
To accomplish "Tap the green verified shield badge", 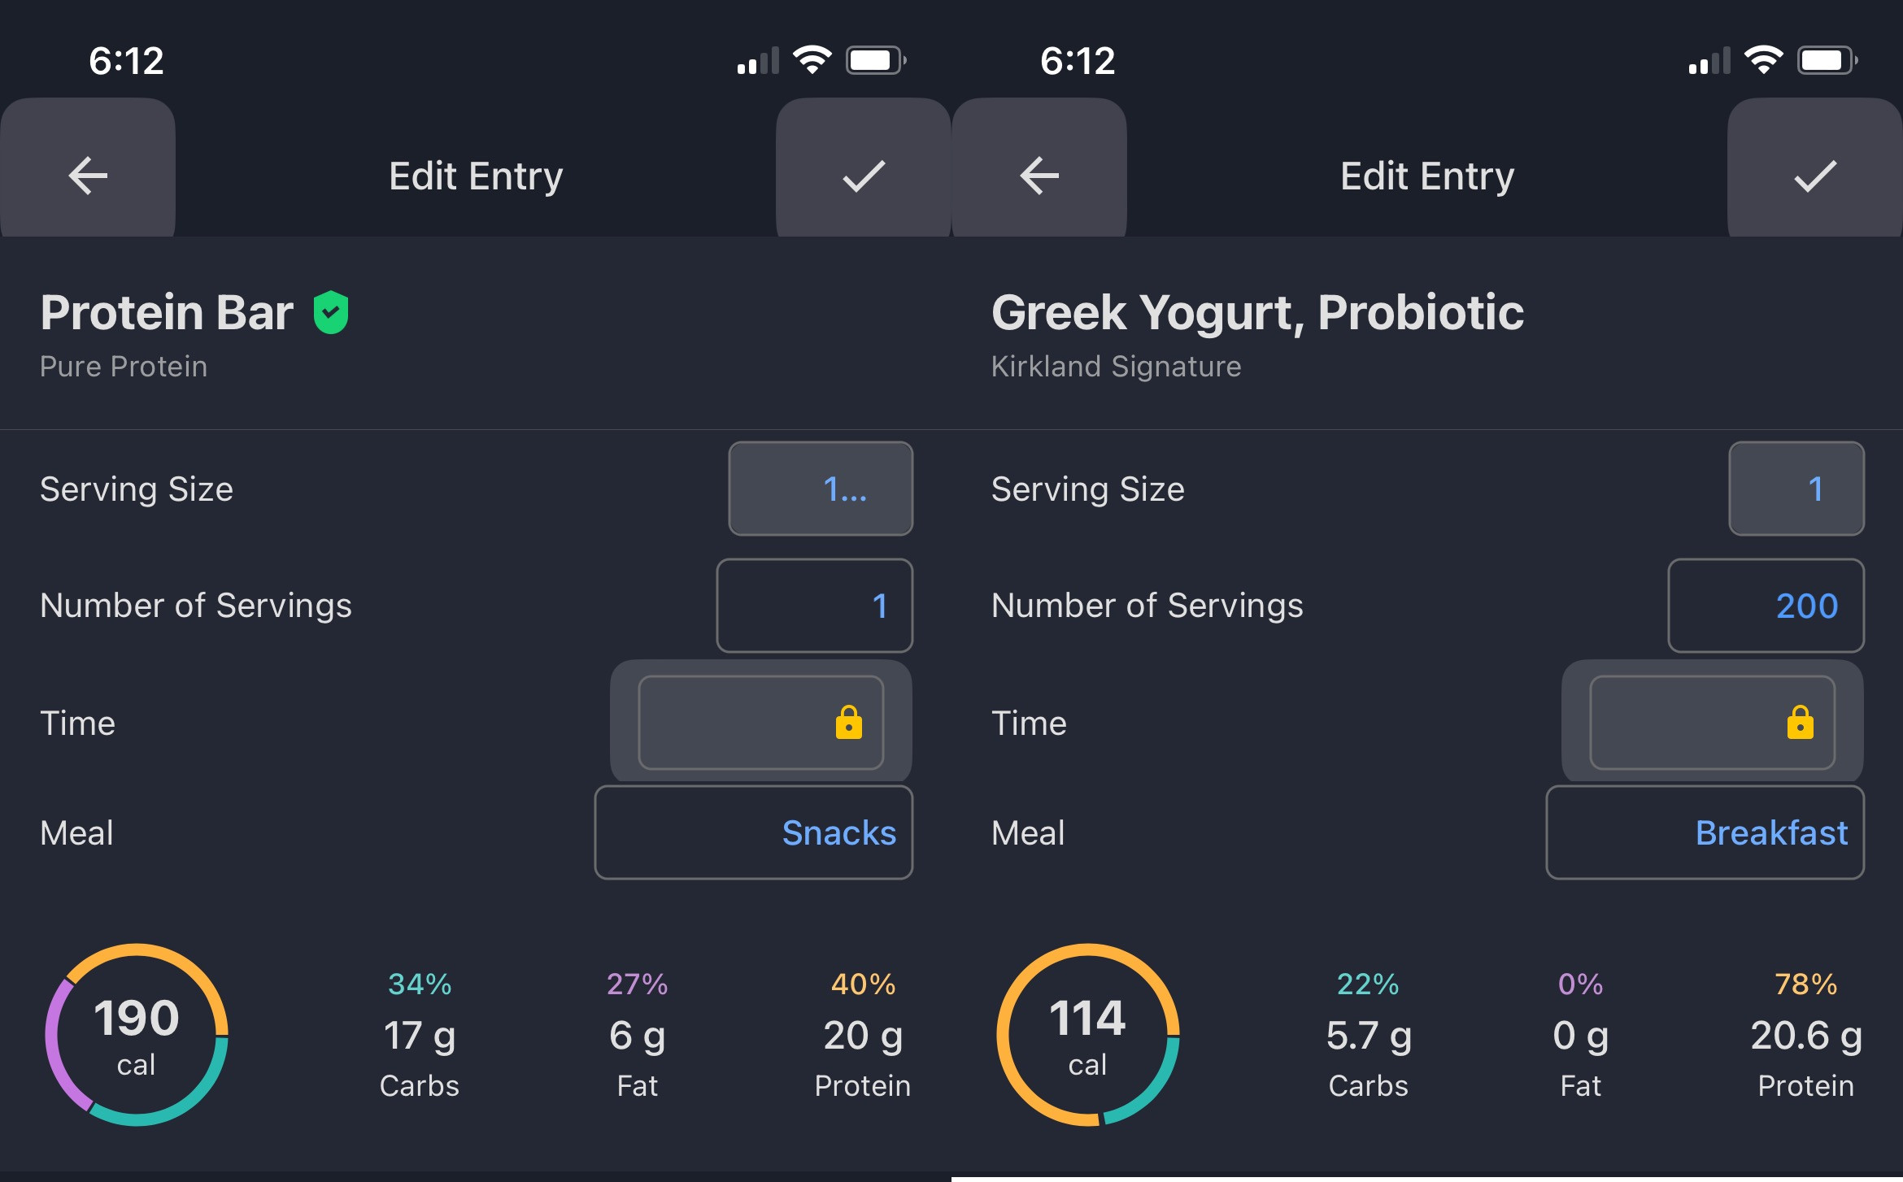I will (331, 312).
